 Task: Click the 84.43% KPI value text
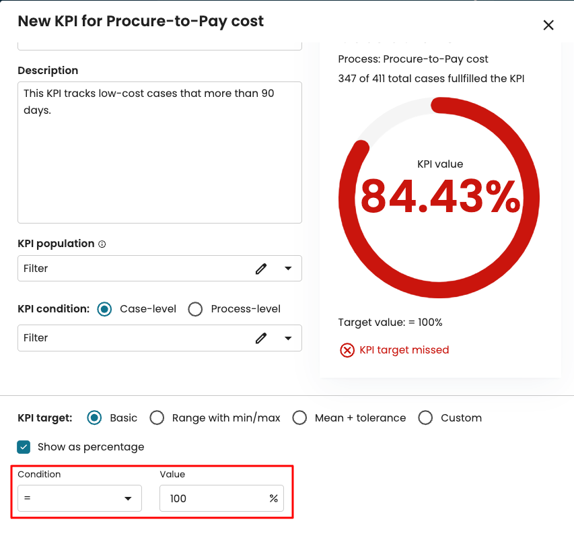(440, 195)
